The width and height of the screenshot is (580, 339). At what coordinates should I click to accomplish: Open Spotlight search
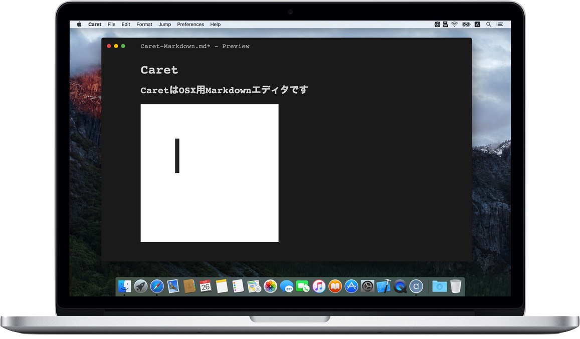coord(489,25)
